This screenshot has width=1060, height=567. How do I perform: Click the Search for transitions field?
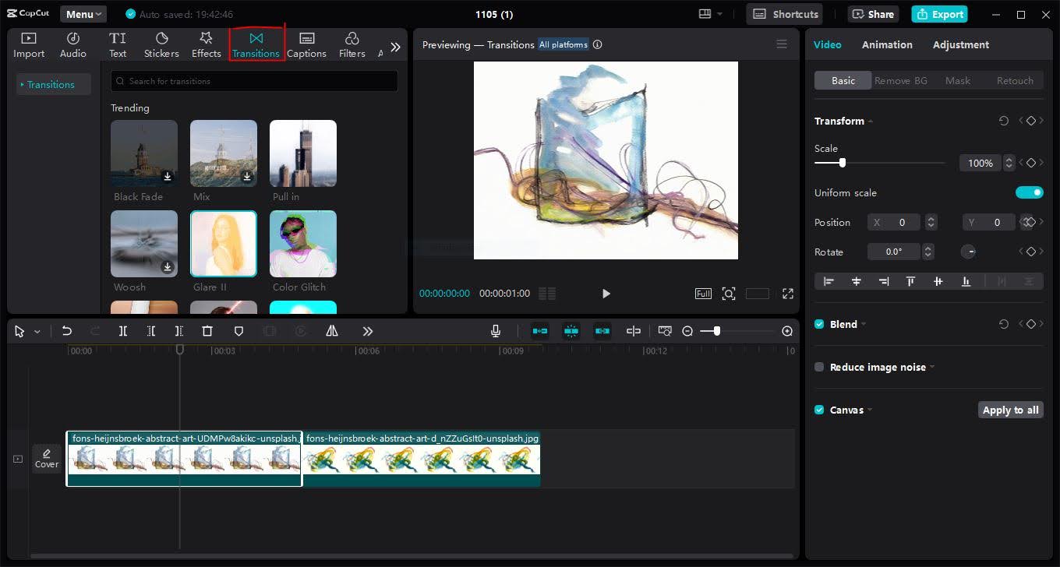coord(255,81)
